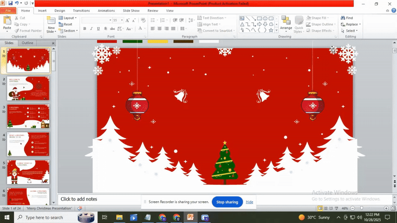Screen dimensions: 397x223
Task: Open the Select dropdown in Editing group
Action: pos(352,31)
